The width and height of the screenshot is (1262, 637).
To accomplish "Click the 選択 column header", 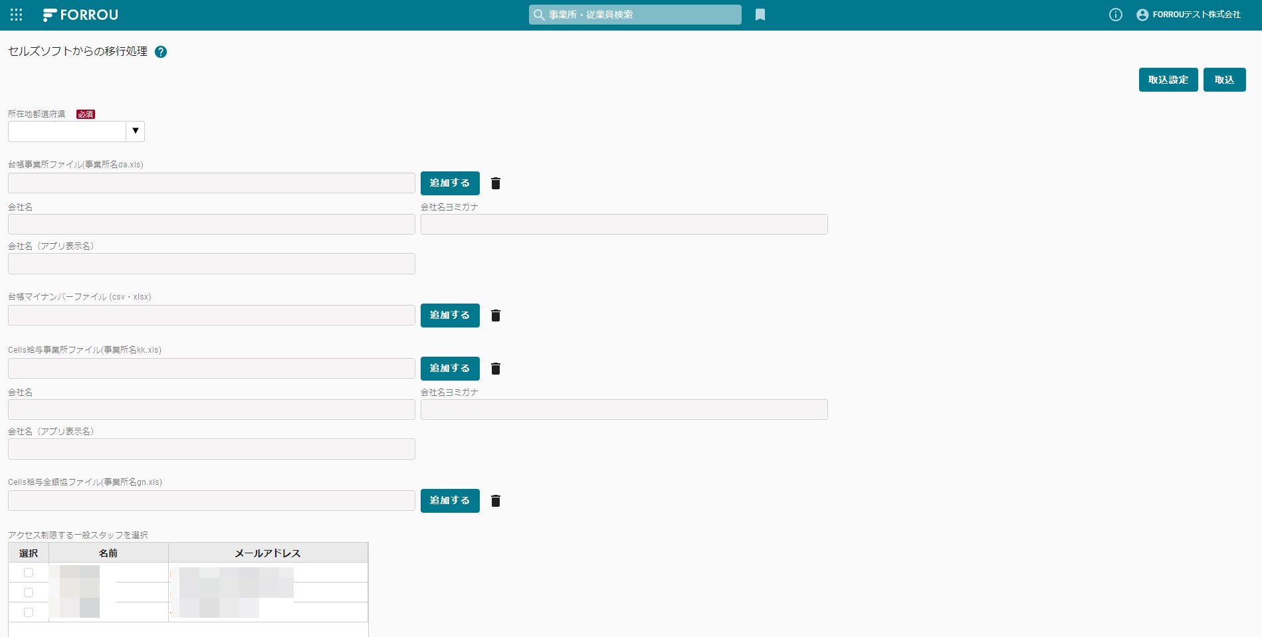I will 29,553.
